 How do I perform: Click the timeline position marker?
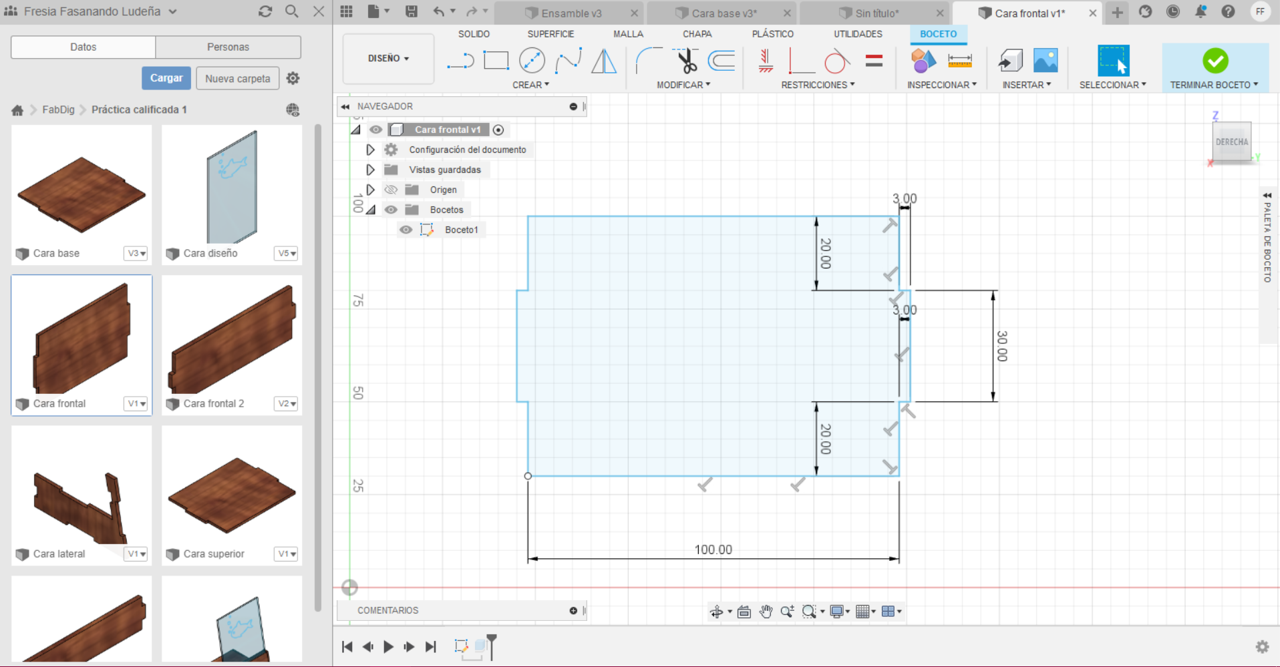coord(492,646)
